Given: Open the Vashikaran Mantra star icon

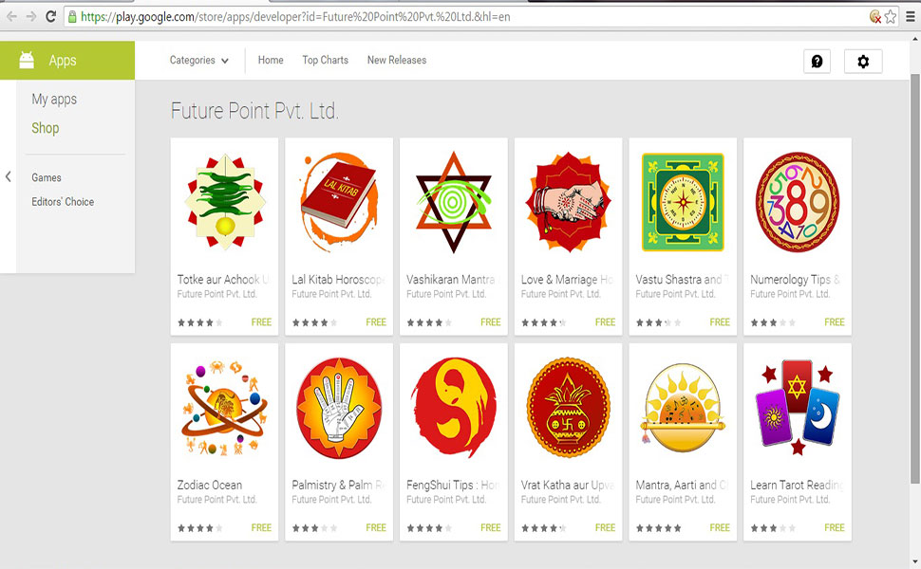Looking at the screenshot, I should [x=453, y=202].
